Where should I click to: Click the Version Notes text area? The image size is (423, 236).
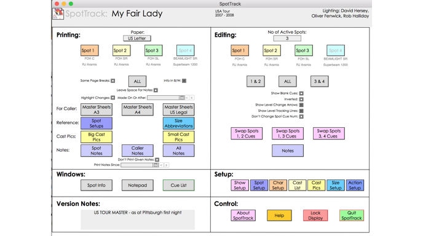click(x=138, y=220)
